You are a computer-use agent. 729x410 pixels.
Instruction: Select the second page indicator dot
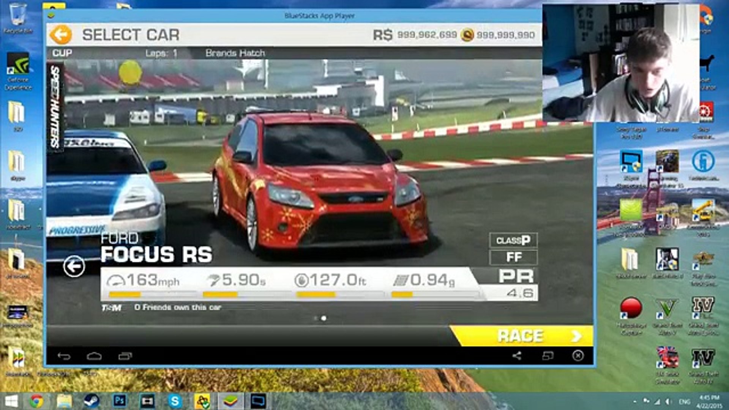tap(324, 318)
